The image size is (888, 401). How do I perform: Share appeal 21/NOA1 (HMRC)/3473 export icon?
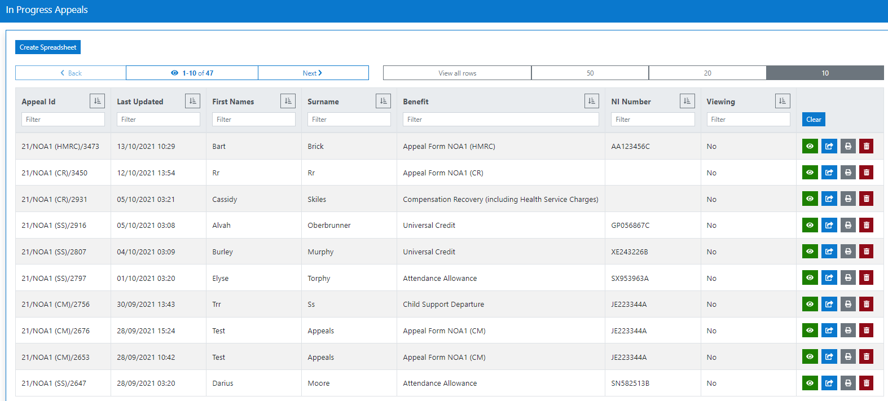[x=829, y=146]
